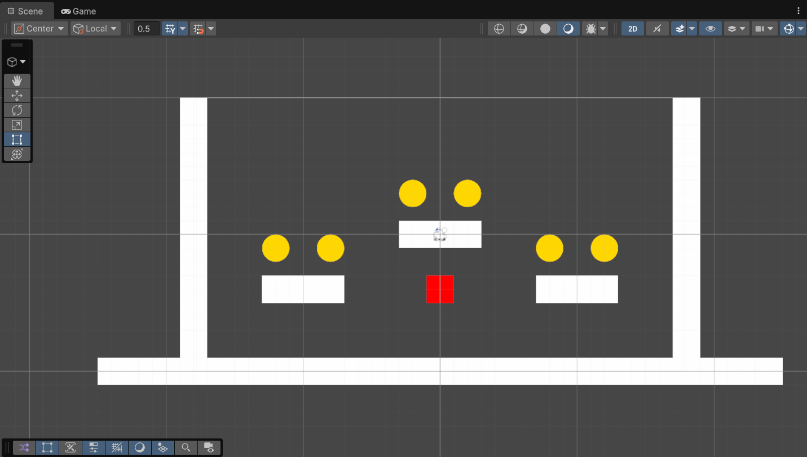Image resolution: width=807 pixels, height=457 pixels.
Task: Click the scene effects bug button
Action: (590, 28)
